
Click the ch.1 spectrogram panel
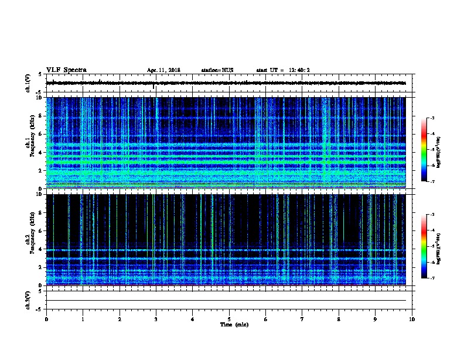(x=226, y=143)
